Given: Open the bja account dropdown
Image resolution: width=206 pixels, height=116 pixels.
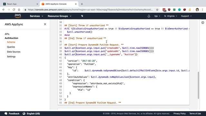Looking at the screenshot, I should 157,16.
